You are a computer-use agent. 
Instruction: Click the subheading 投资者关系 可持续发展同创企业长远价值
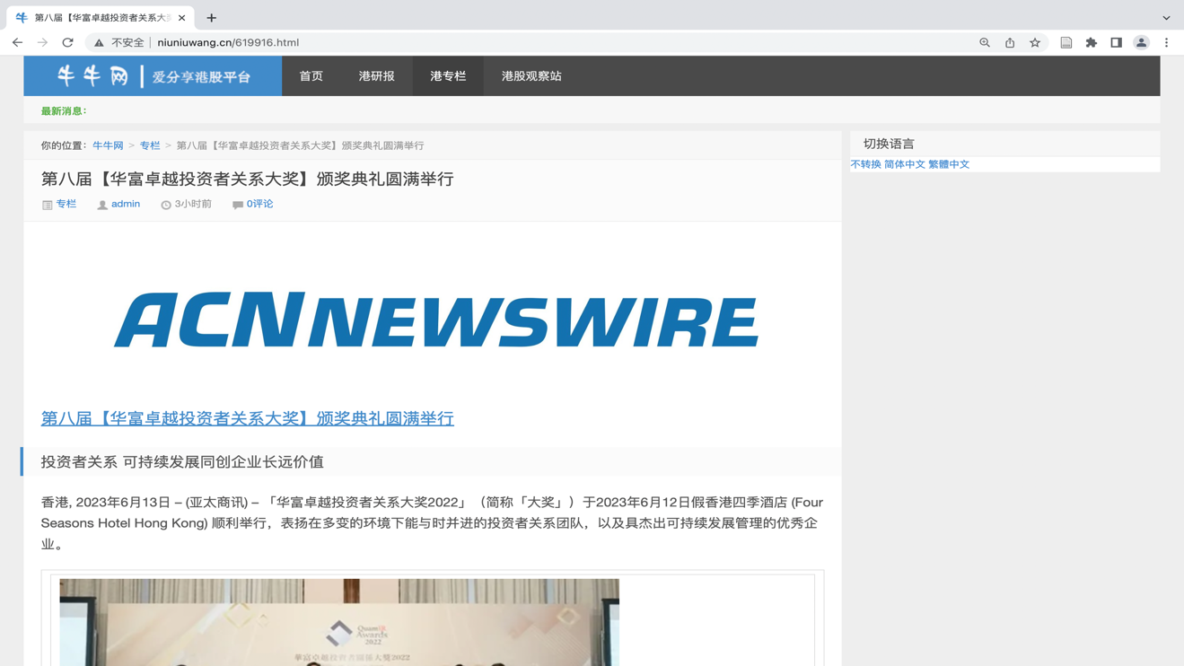pyautogui.click(x=182, y=461)
